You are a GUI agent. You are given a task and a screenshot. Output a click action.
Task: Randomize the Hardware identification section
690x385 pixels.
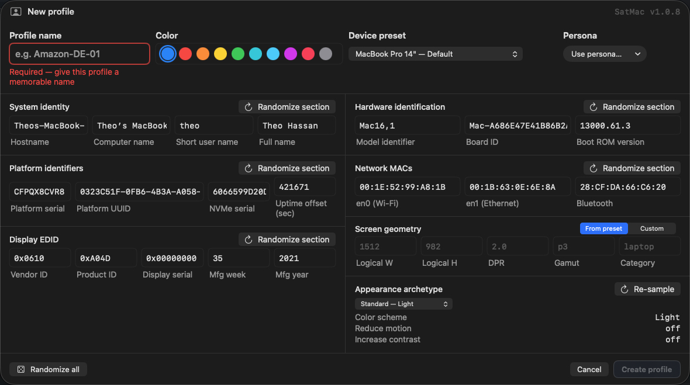tap(632, 107)
